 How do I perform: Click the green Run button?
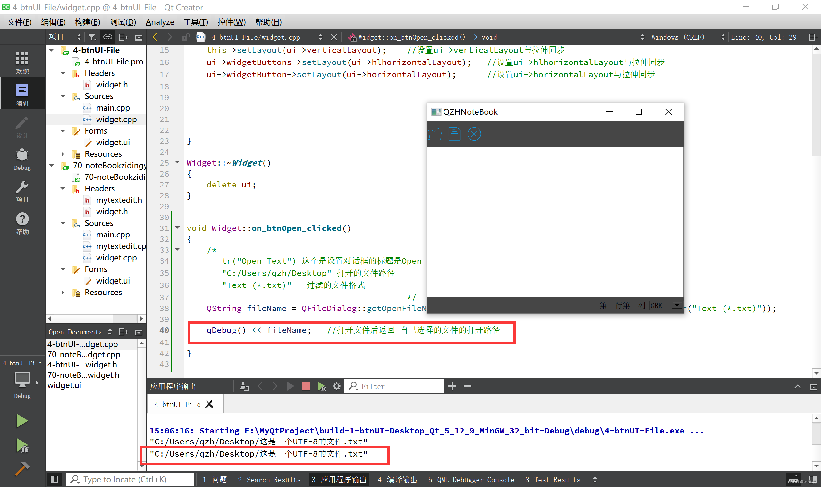point(22,421)
